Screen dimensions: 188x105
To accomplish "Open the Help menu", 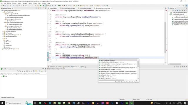I will pyautogui.click(x=48, y=3).
